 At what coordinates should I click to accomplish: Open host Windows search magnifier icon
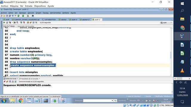click(182, 11)
